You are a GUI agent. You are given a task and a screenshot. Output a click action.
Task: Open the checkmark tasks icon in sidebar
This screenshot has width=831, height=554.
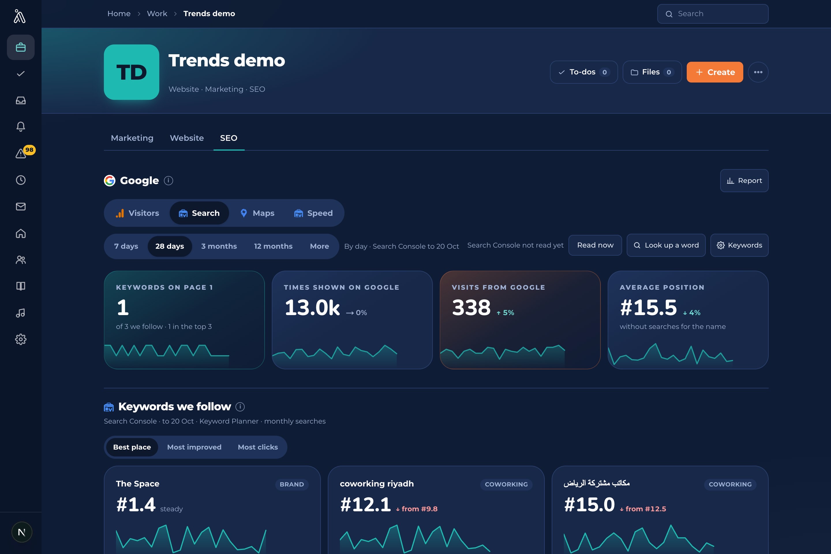coord(20,74)
